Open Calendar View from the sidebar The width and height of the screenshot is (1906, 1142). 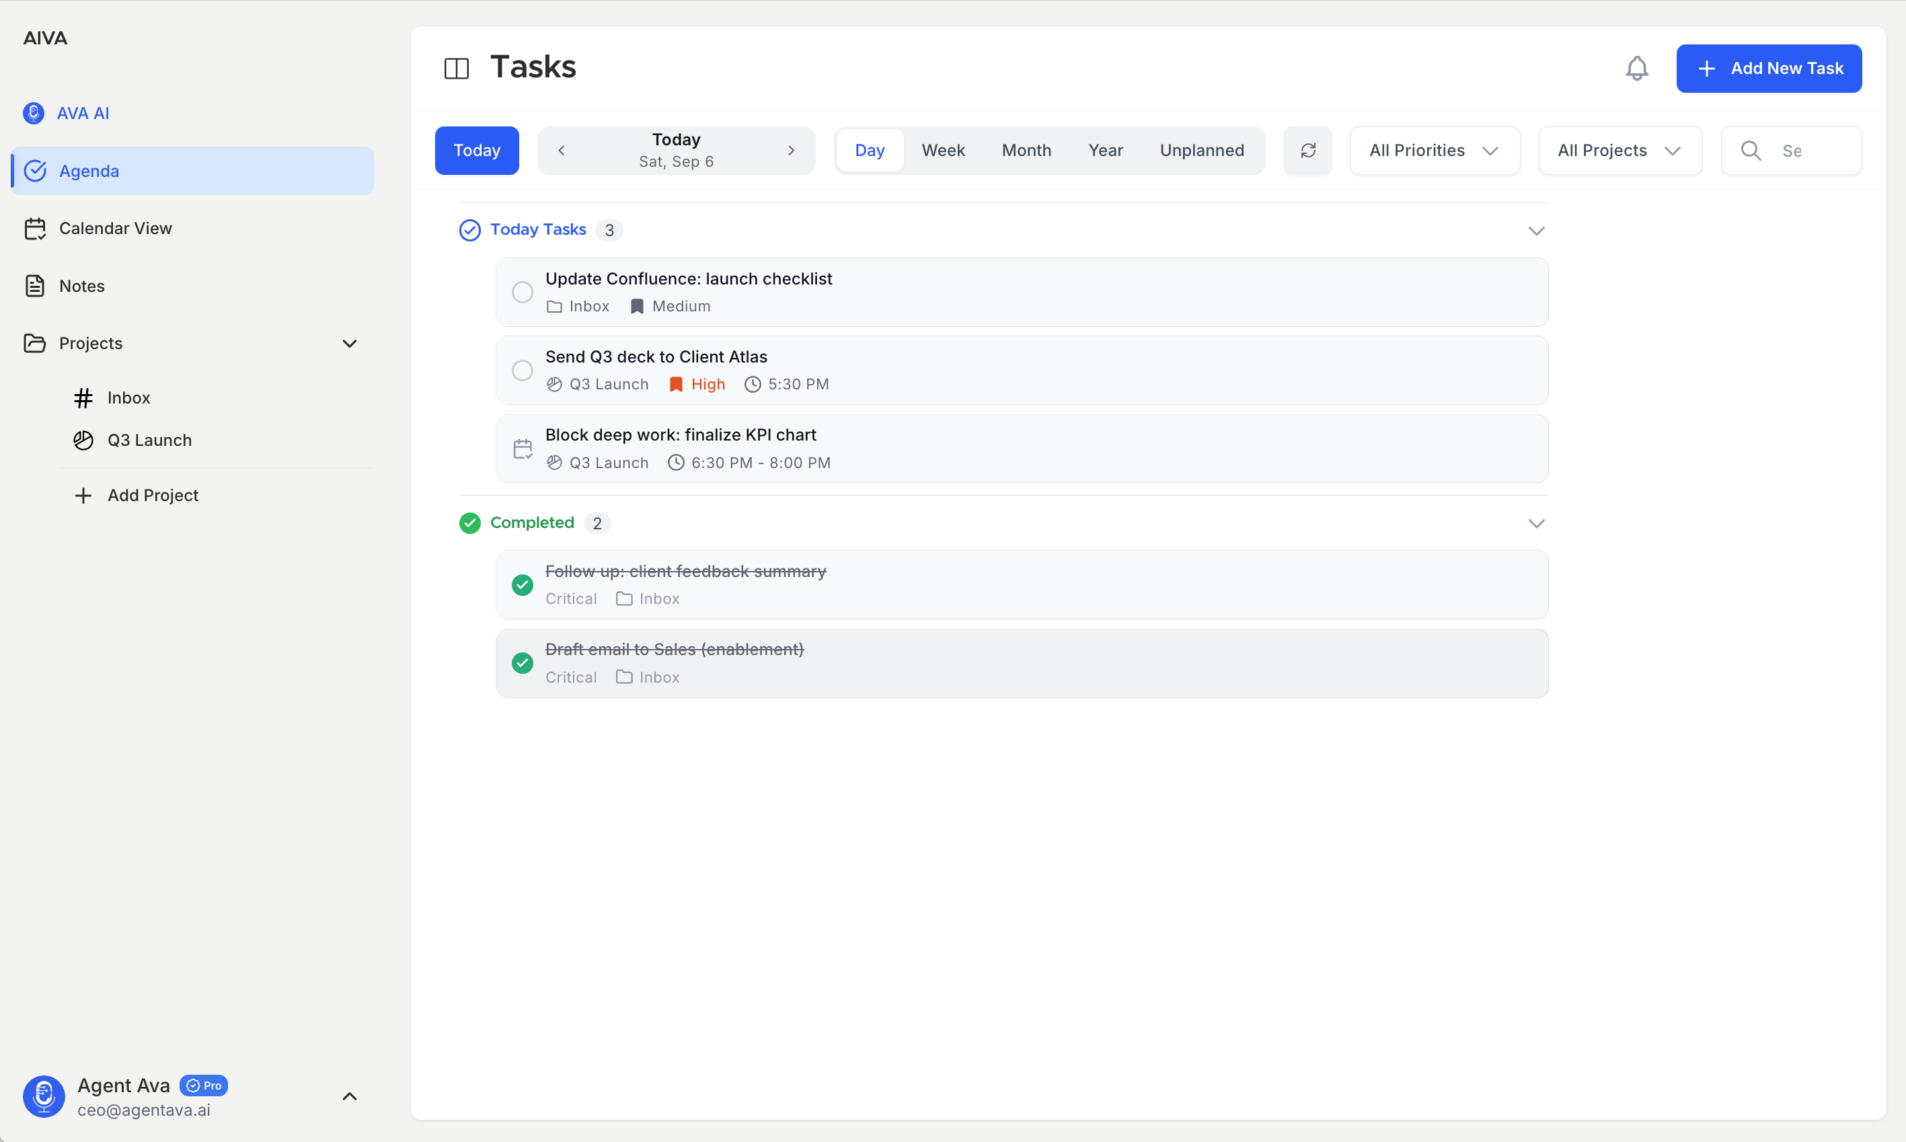[x=116, y=228]
